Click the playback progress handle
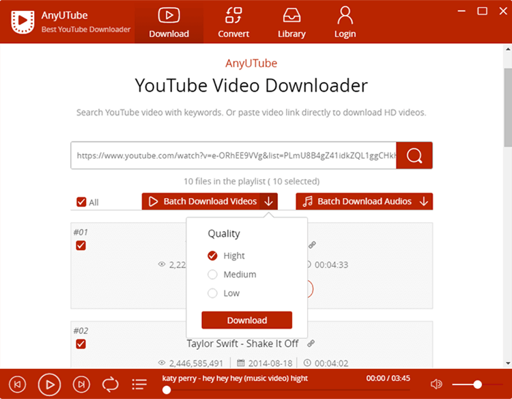Screen dimensions: 512x399 point(167,390)
